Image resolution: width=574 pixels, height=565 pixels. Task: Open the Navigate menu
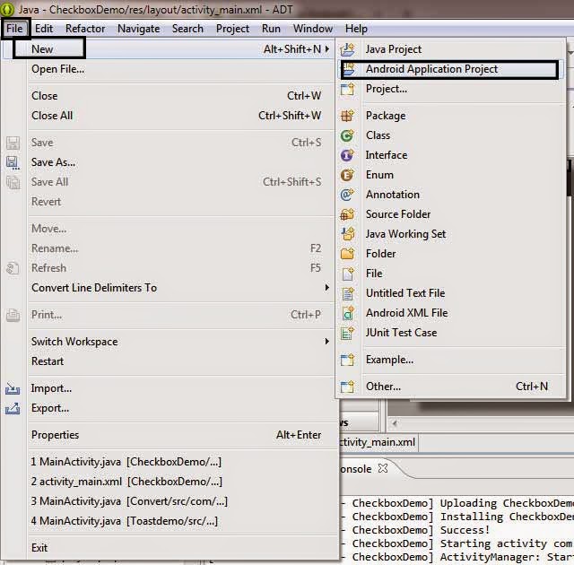(138, 29)
